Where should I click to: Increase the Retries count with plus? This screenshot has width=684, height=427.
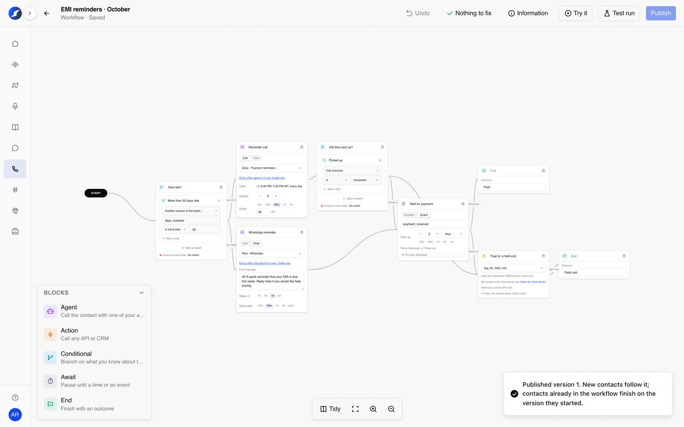(x=276, y=196)
